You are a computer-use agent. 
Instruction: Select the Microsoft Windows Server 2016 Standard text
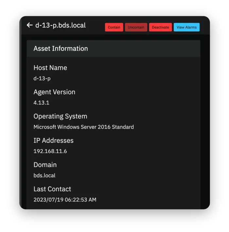pyautogui.click(x=83, y=127)
